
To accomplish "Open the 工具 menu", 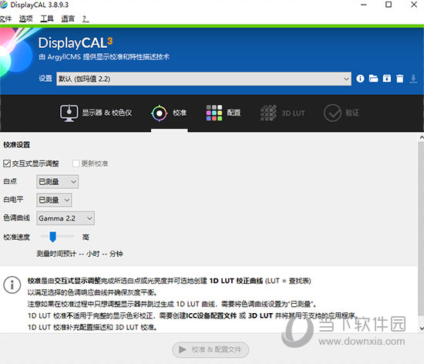I will 47,19.
